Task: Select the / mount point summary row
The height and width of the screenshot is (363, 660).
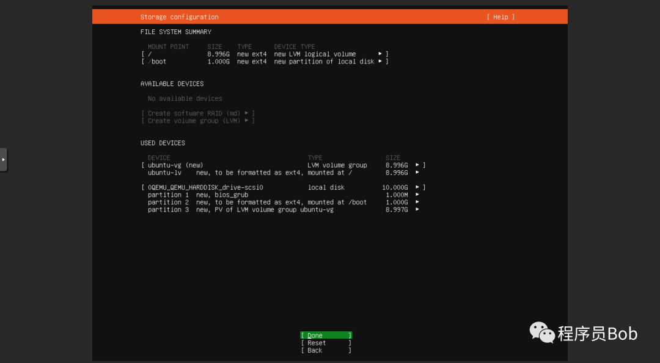Action: [x=265, y=54]
